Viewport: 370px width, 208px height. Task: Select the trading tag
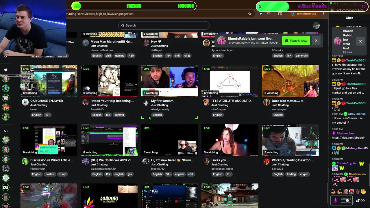click(291, 174)
